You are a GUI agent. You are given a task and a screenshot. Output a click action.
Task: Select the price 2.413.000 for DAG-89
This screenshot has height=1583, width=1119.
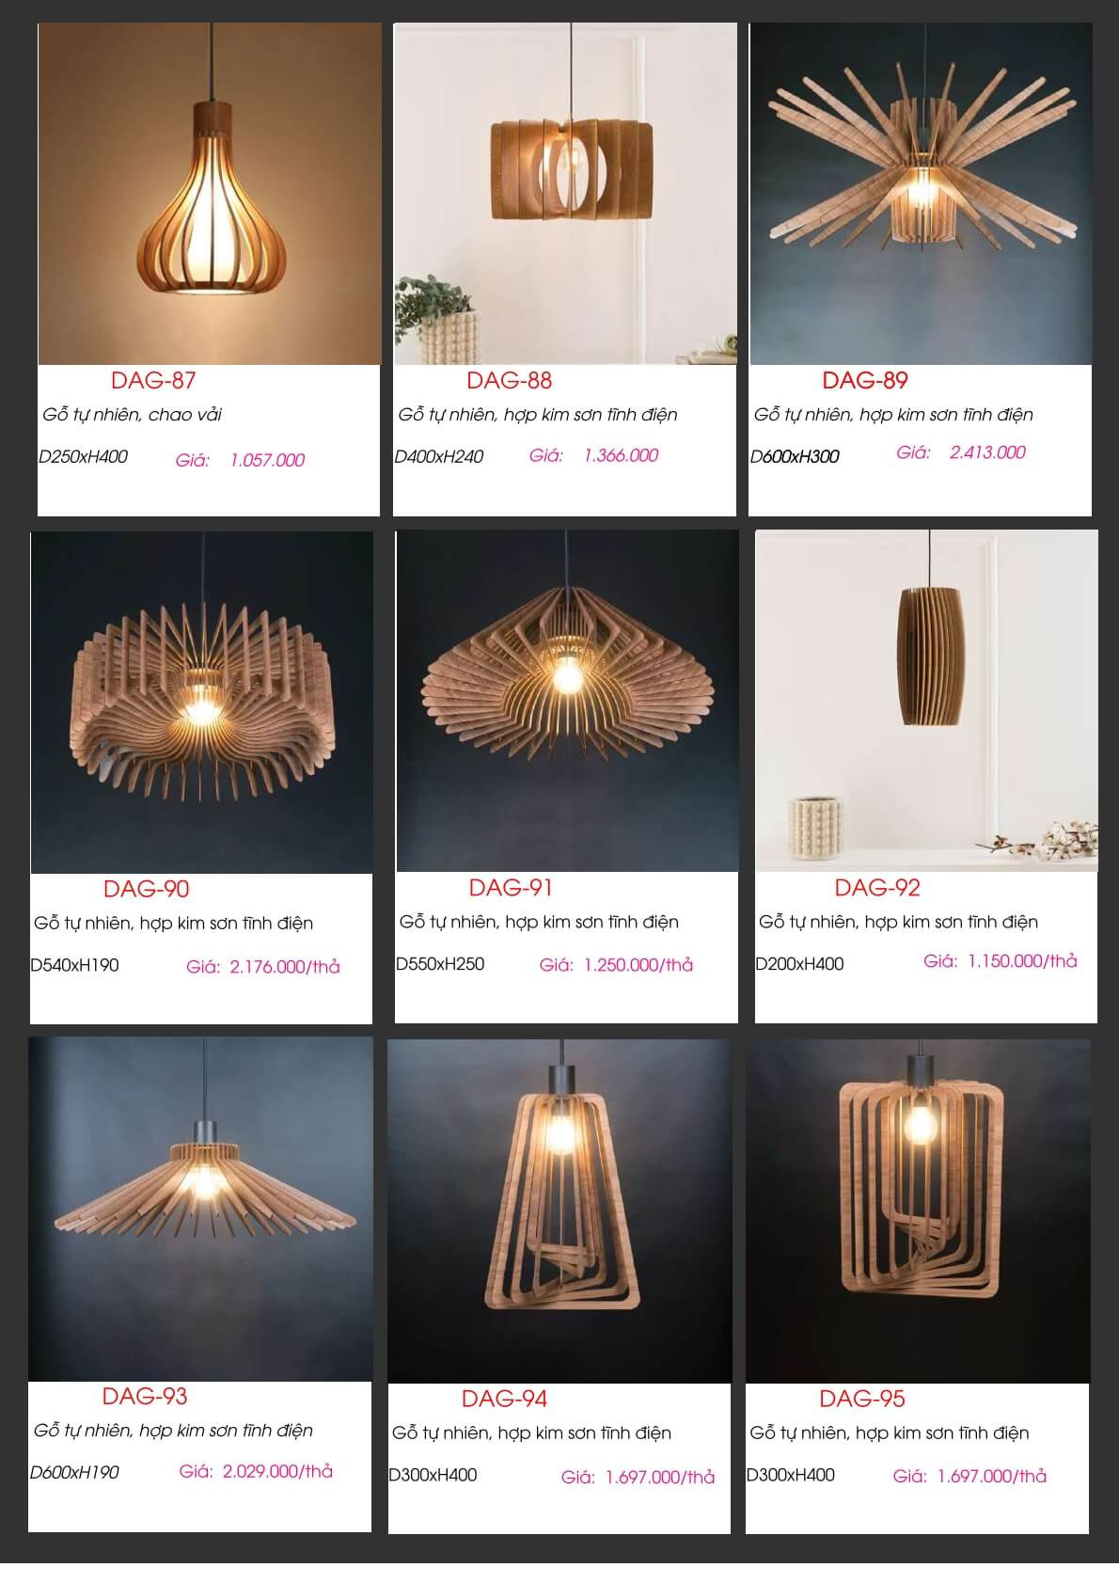click(x=987, y=452)
